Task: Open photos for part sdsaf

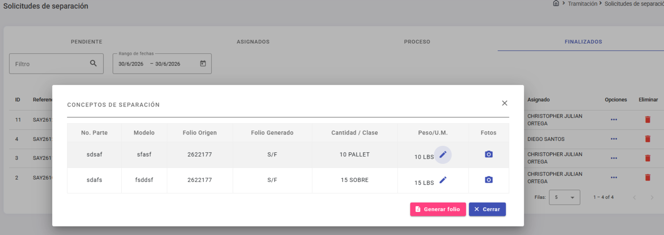Action: coord(489,154)
